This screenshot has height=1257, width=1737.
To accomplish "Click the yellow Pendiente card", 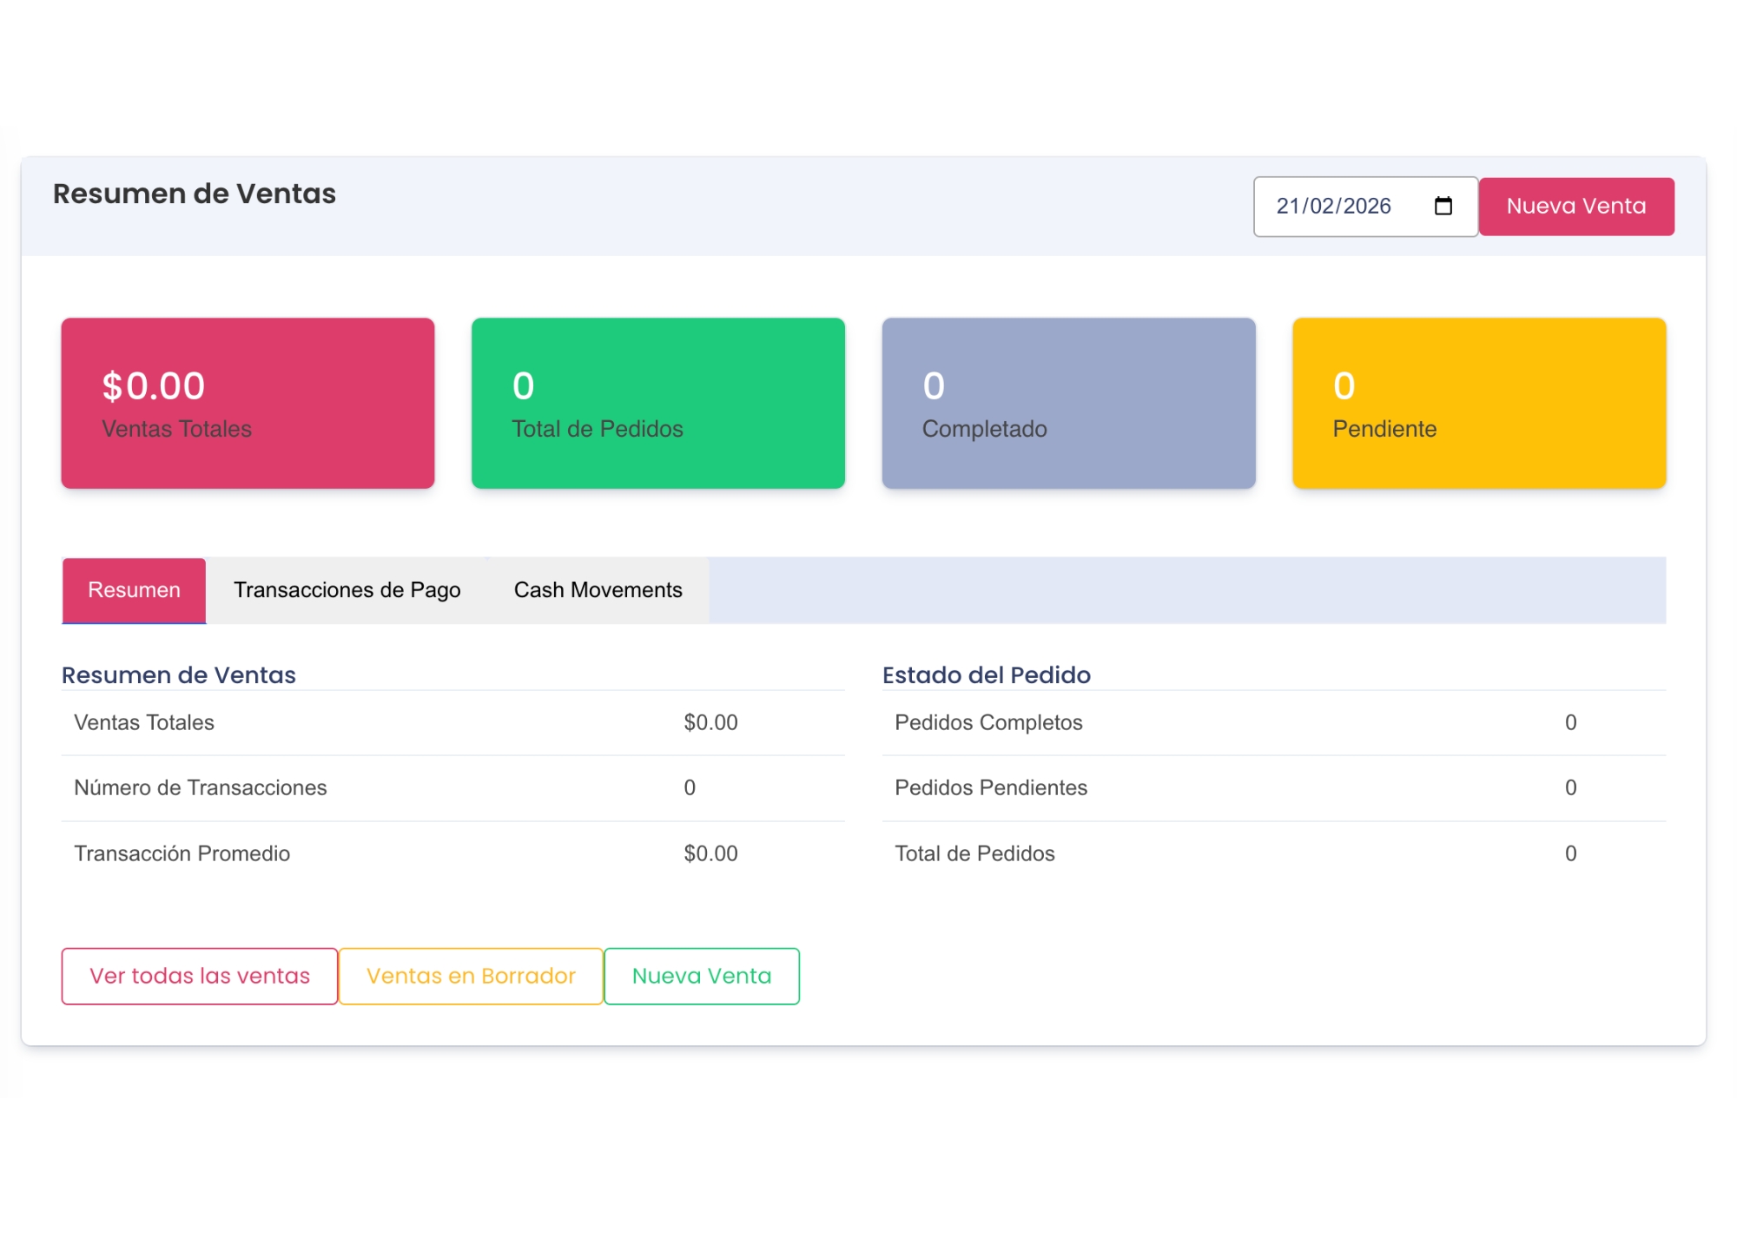I will click(1478, 403).
